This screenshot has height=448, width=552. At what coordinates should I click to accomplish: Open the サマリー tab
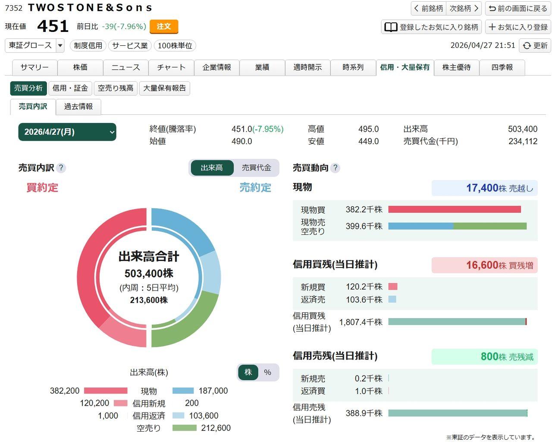pyautogui.click(x=34, y=67)
